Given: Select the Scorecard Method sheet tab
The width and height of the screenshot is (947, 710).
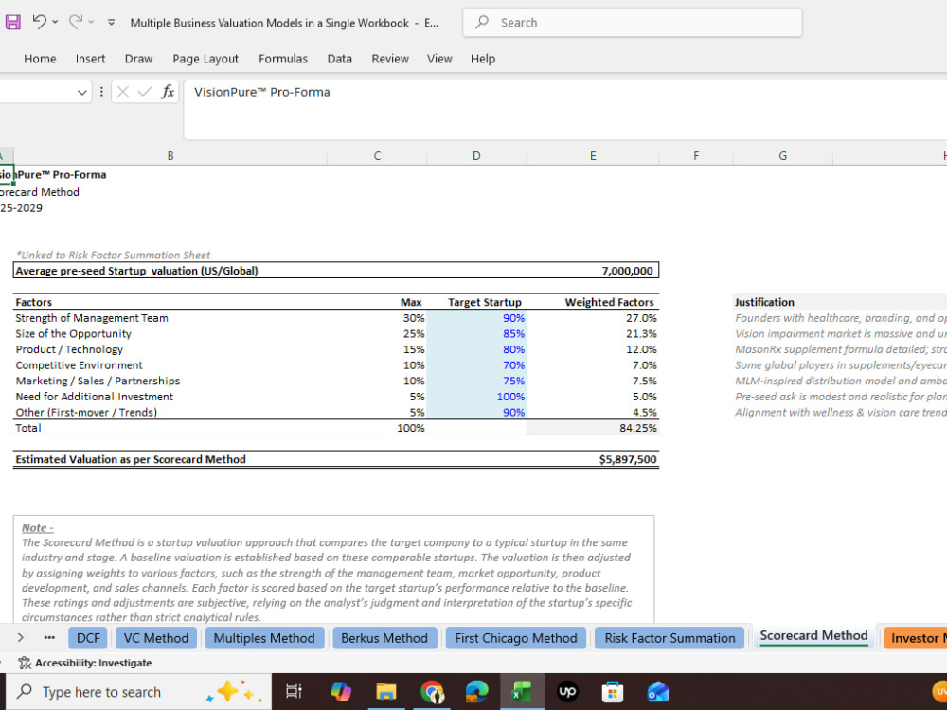Looking at the screenshot, I should pyautogui.click(x=813, y=636).
